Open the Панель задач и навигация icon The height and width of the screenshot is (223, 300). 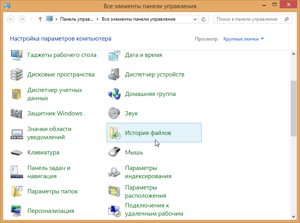(17, 172)
